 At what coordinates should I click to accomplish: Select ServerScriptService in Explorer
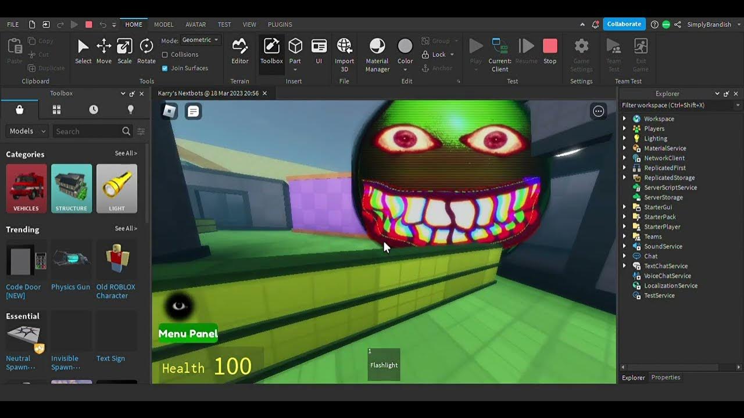point(670,188)
